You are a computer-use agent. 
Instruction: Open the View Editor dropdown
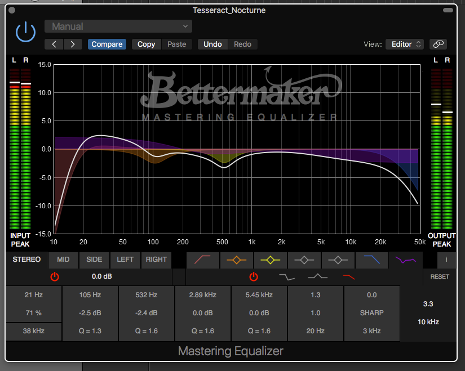(404, 44)
